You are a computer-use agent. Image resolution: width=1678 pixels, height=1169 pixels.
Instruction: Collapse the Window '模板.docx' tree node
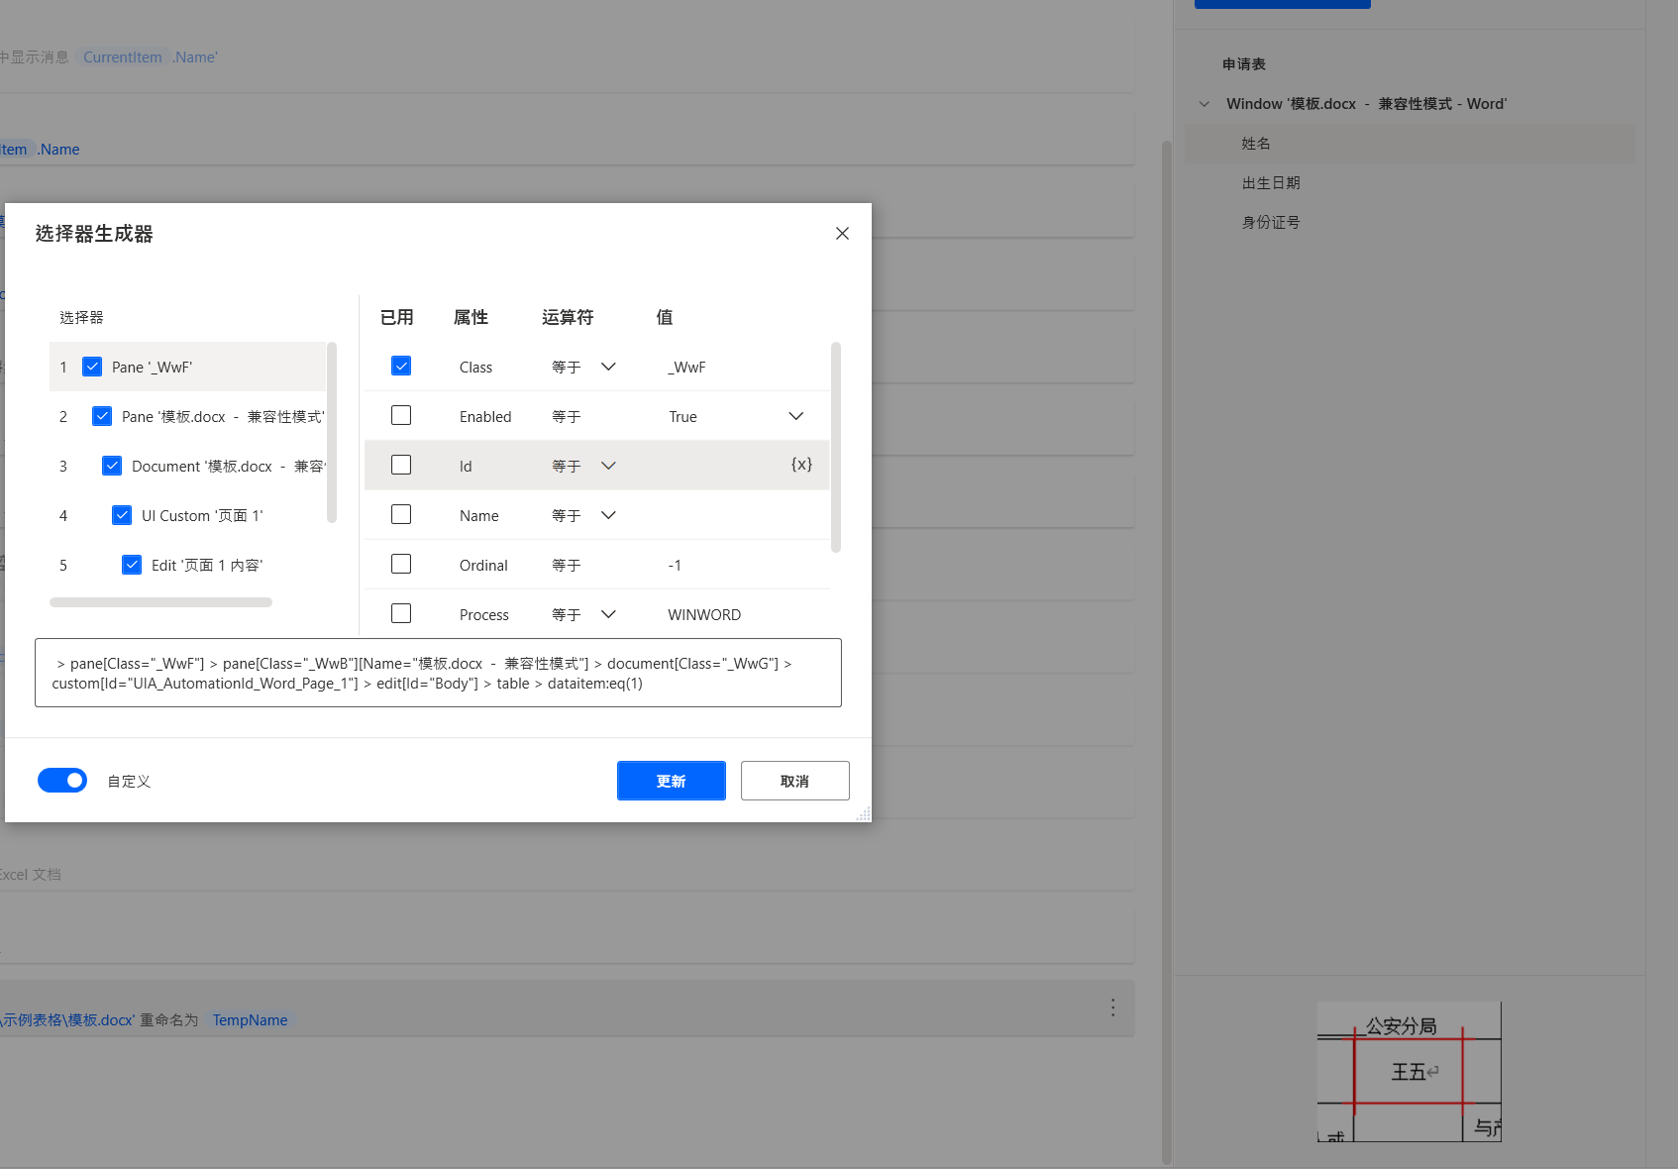[x=1205, y=104]
